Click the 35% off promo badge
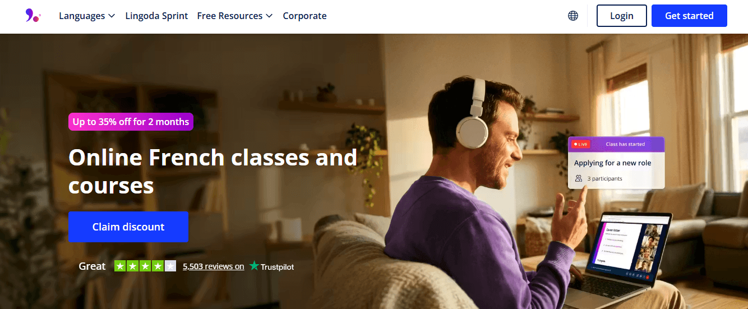This screenshot has width=748, height=309. [x=131, y=122]
